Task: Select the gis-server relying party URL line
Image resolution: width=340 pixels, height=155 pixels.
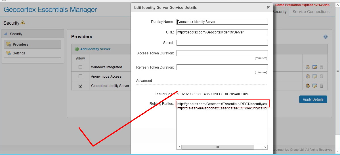Action: (x=222, y=109)
